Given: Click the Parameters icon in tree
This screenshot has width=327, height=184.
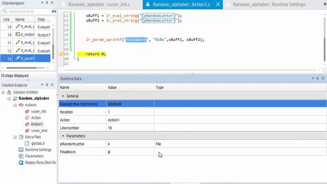Looking at the screenshot, I should click(x=21, y=156).
